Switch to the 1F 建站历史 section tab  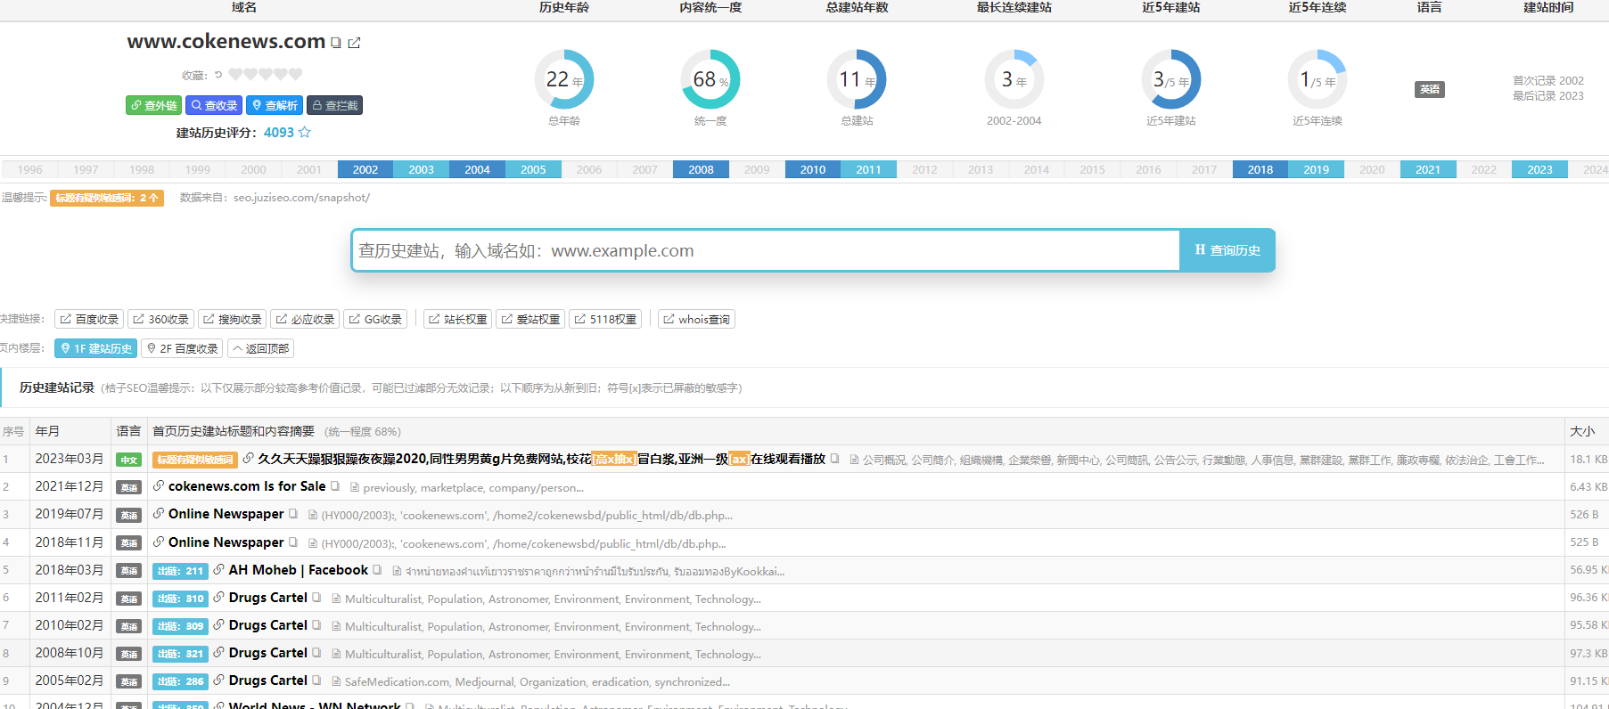96,348
